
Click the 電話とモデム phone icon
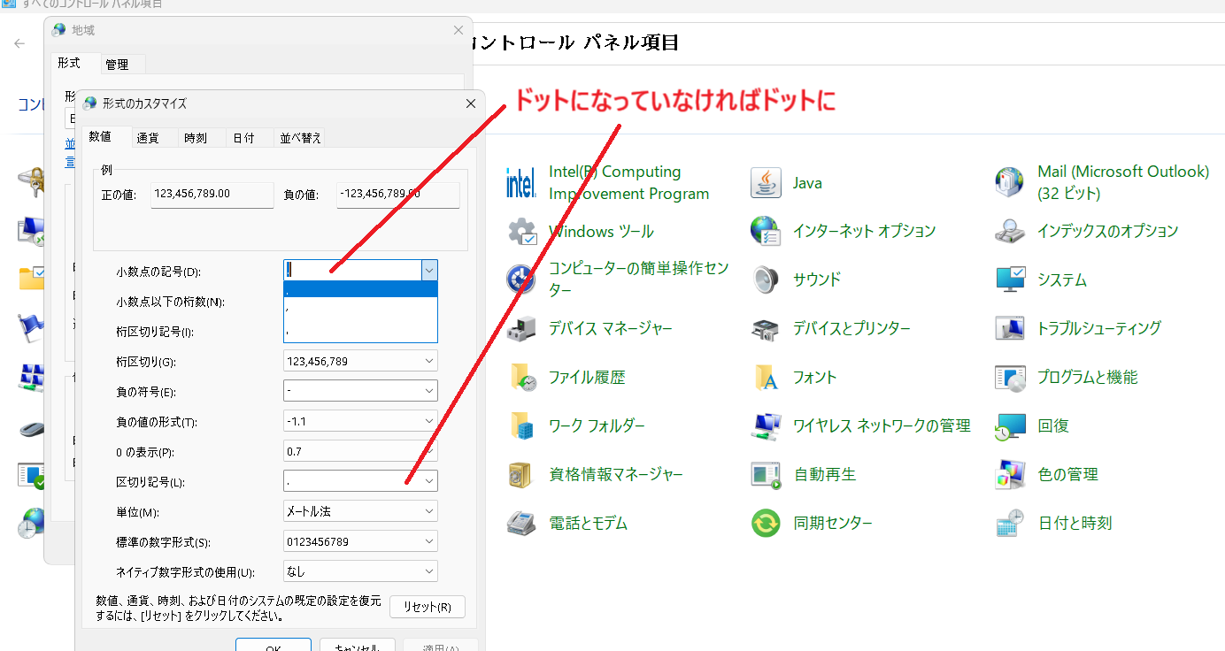point(520,523)
